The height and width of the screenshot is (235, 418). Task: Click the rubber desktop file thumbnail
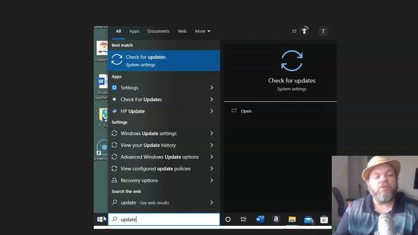pyautogui.click(x=102, y=48)
